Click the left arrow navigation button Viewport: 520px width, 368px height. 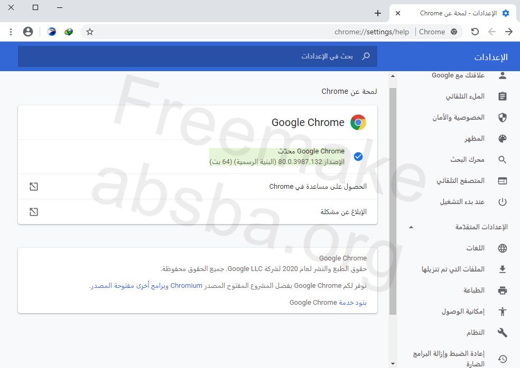[x=492, y=32]
